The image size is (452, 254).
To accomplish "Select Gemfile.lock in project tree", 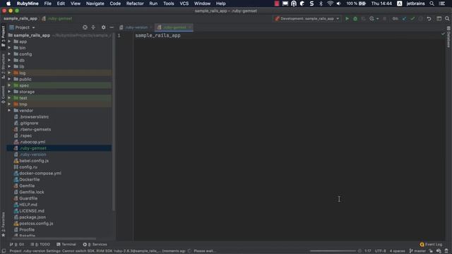I will (x=32, y=192).
